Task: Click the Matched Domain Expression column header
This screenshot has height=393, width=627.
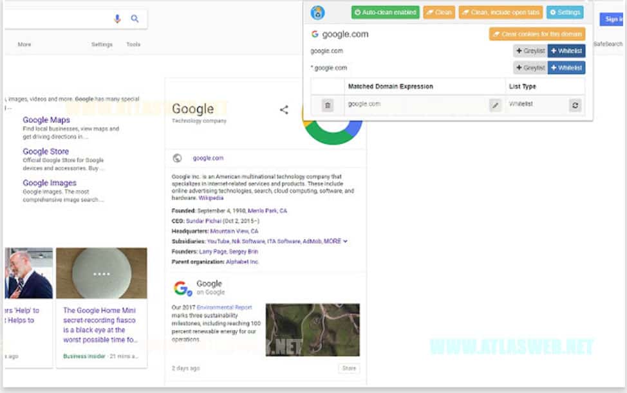Action: pyautogui.click(x=391, y=86)
